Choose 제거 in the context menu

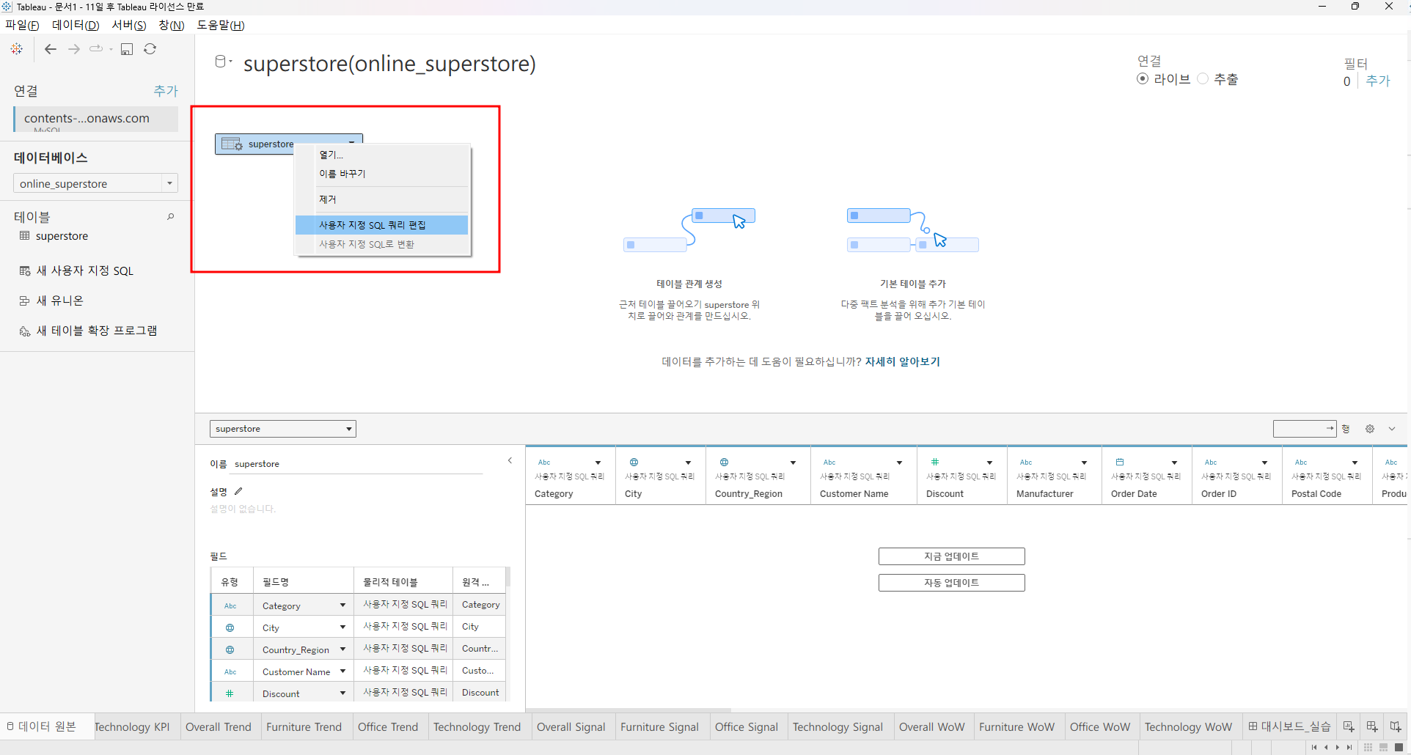pyautogui.click(x=381, y=199)
